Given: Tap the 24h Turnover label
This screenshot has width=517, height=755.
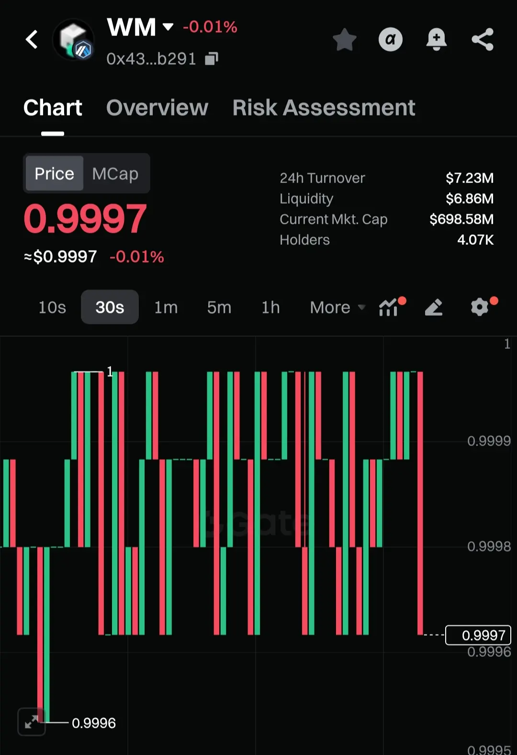Looking at the screenshot, I should pyautogui.click(x=322, y=178).
